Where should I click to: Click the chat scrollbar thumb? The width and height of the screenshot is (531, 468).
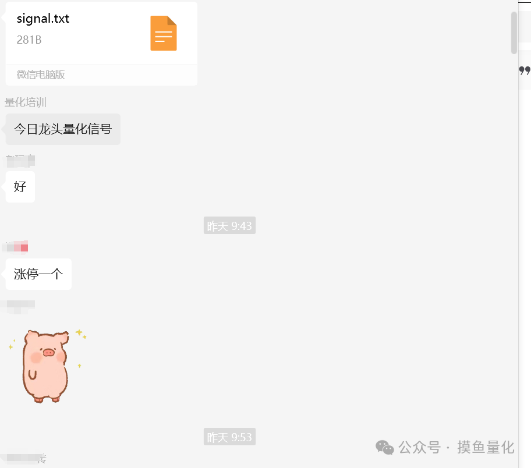[x=514, y=33]
